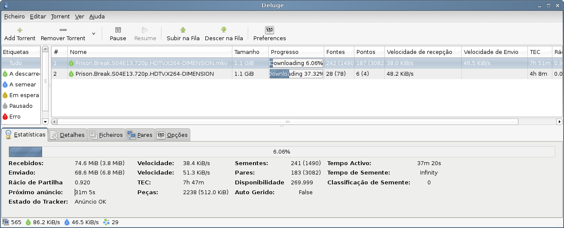
Task: Open the Torrent menu
Action: [60, 17]
